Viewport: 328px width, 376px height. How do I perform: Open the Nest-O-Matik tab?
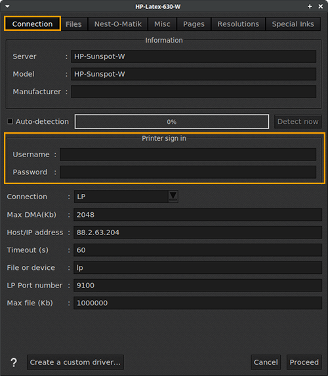pyautogui.click(x=117, y=24)
